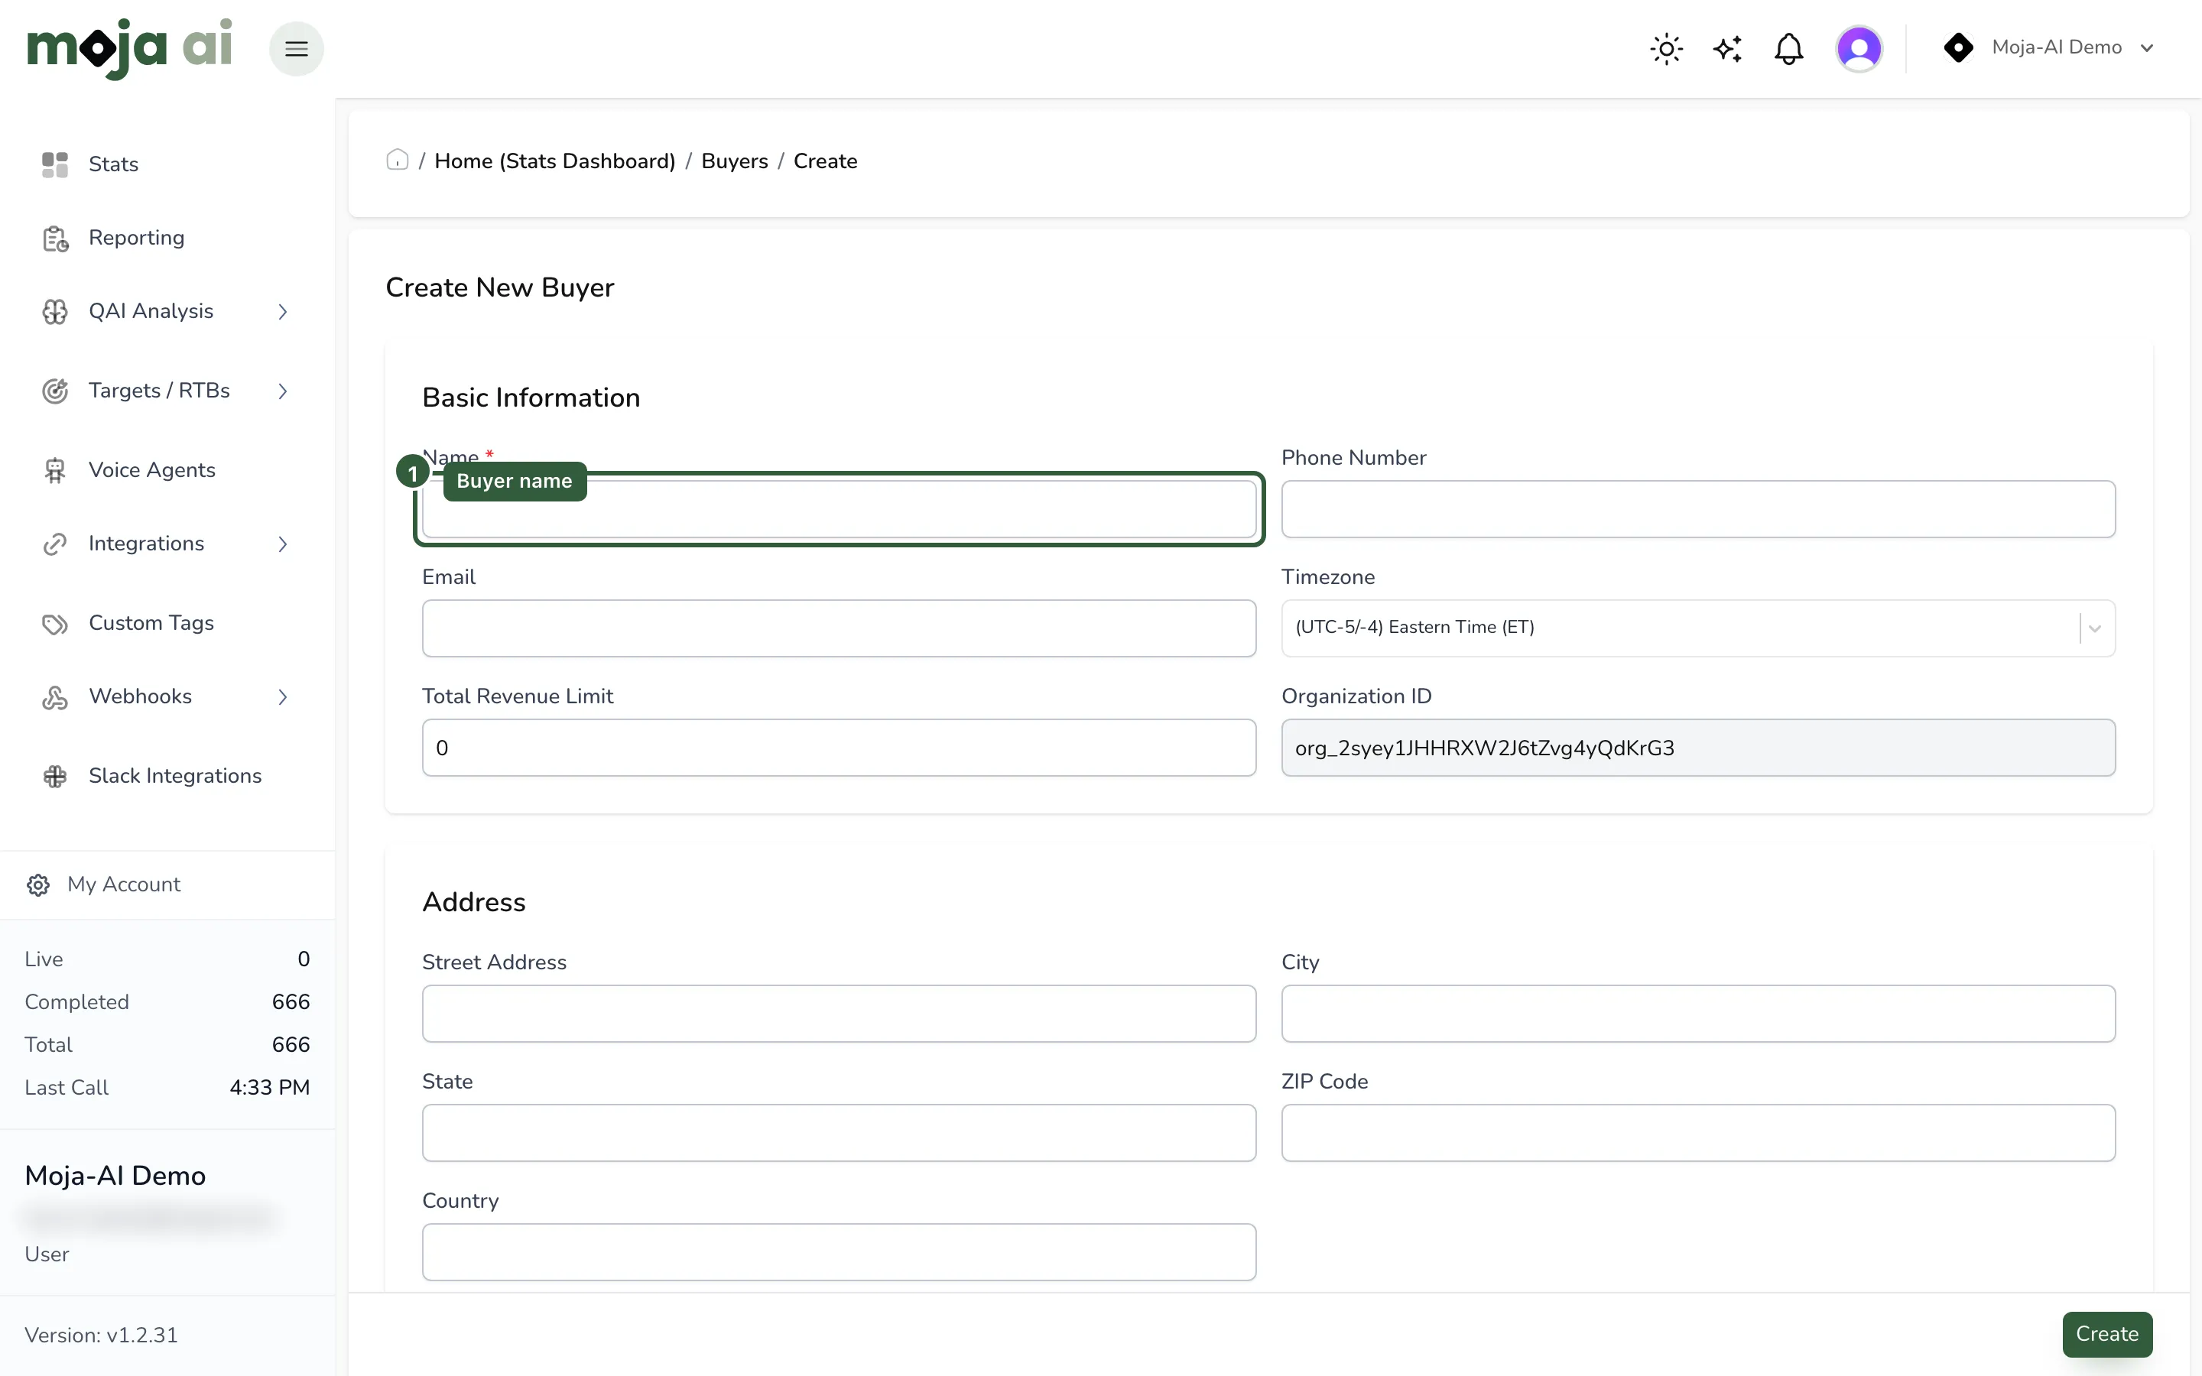Screen dimensions: 2202x1376
Task: Click the Email input field
Action: click(839, 628)
